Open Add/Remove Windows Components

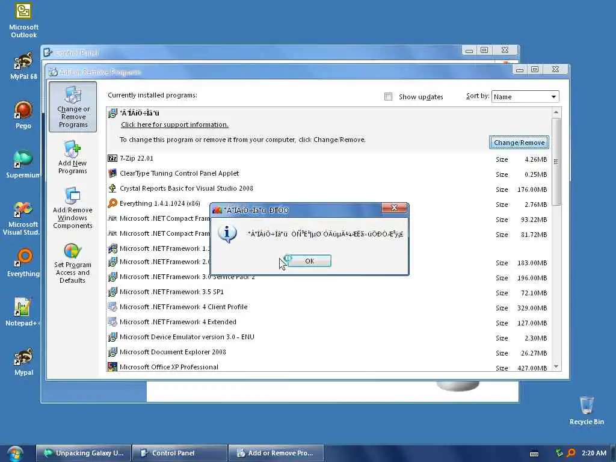(73, 208)
